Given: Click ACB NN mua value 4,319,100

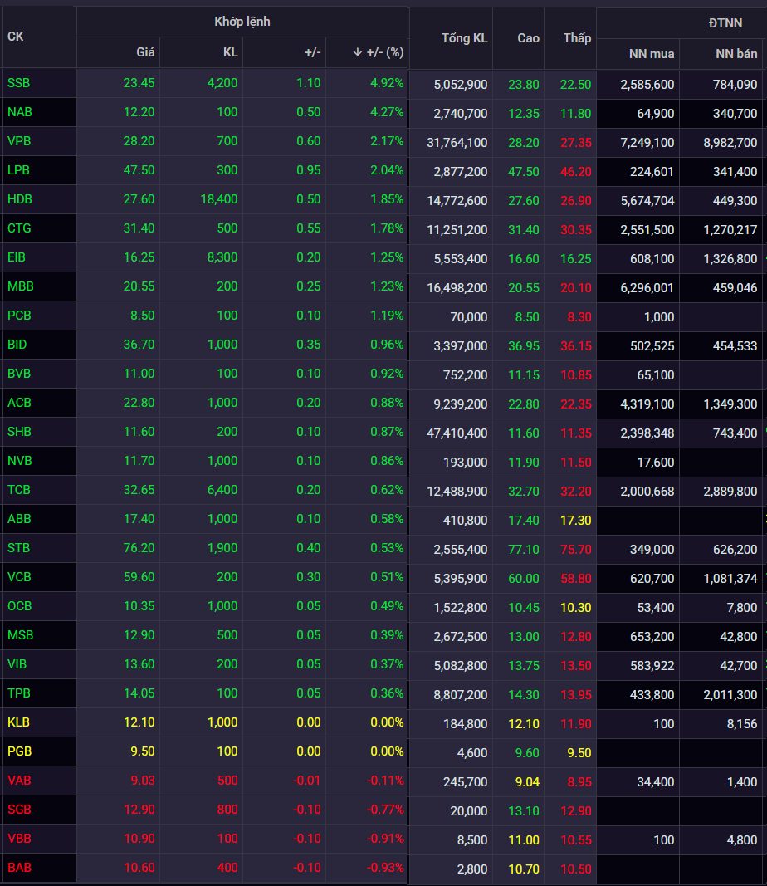Looking at the screenshot, I should tap(647, 404).
